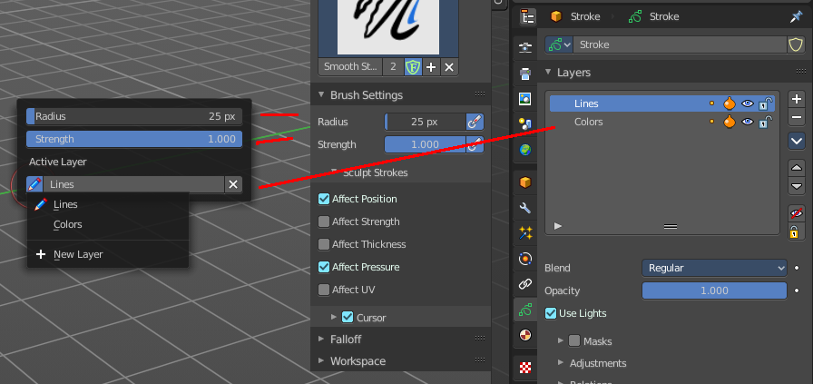Toggle onion skinning on the Colors layer

[x=730, y=122]
